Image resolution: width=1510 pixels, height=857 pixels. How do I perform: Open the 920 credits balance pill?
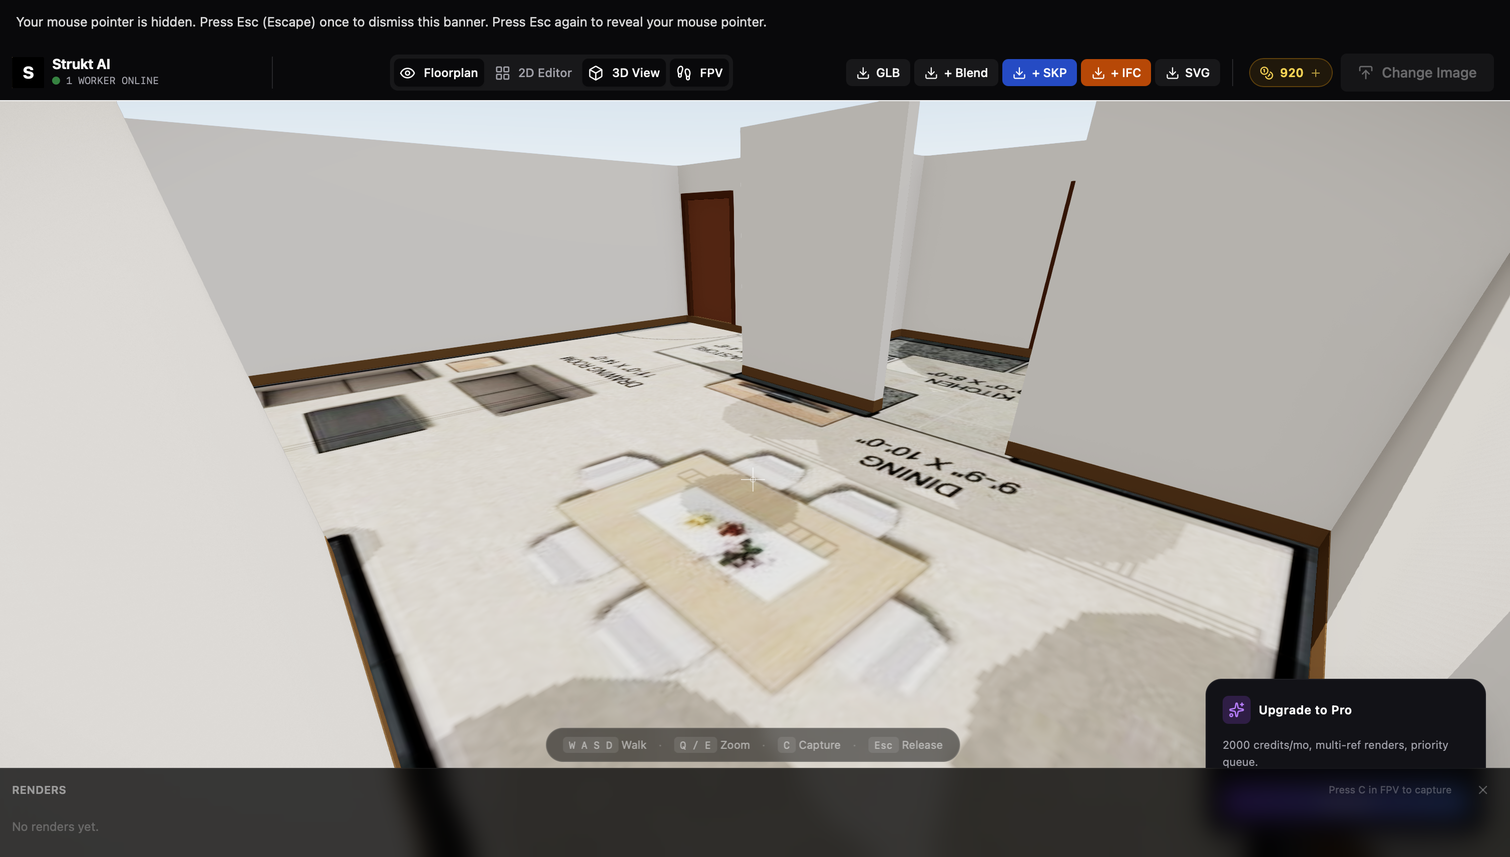click(x=1290, y=73)
